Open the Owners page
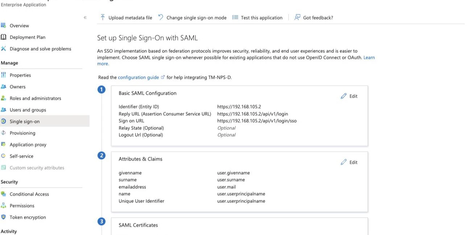 coord(18,87)
